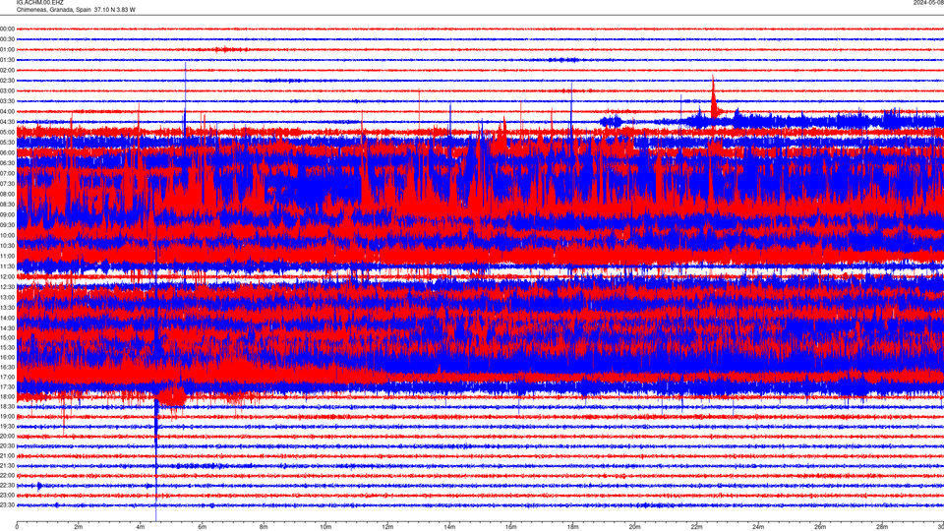Select the 08:30 time label
Screen dimensions: 944x531
pyautogui.click(x=7, y=205)
